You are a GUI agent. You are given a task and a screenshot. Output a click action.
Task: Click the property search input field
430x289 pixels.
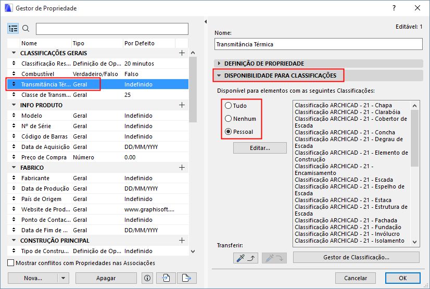[x=112, y=29]
